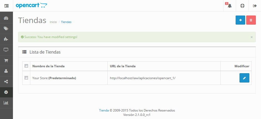Open the Extensions puzzle icon
The image size is (261, 119).
[x=6, y=39]
